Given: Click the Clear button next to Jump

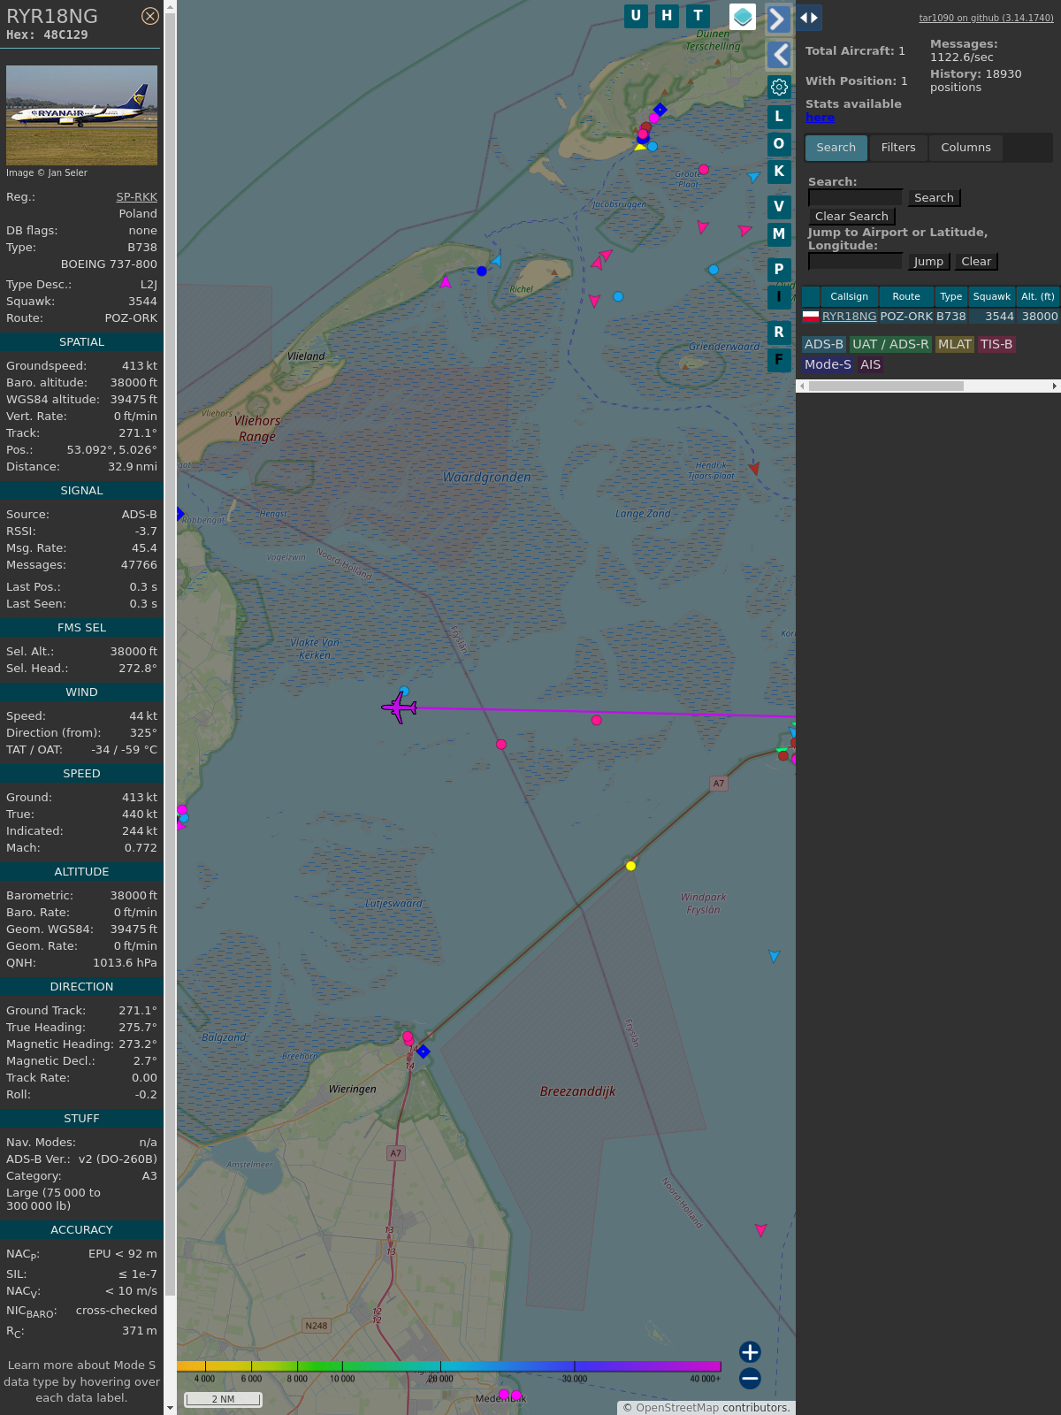Looking at the screenshot, I should pyautogui.click(x=976, y=262).
